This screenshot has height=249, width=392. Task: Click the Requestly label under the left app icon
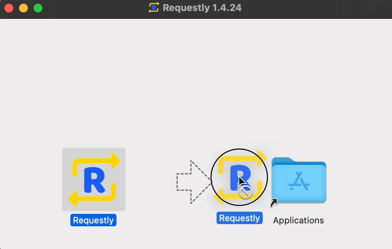pos(93,220)
